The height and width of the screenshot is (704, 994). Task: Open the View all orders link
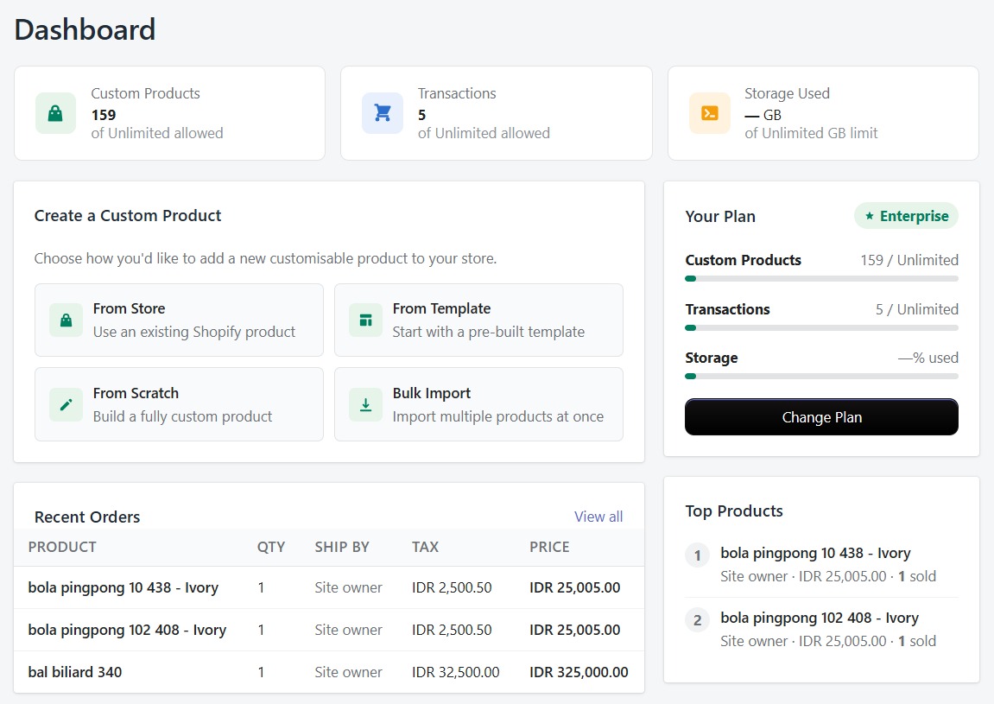click(x=598, y=517)
